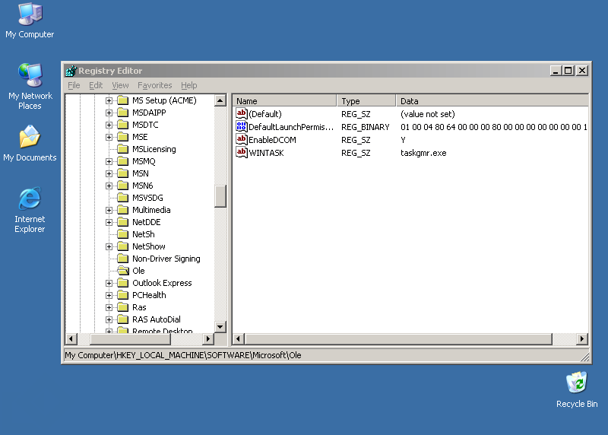Screen dimensions: 608x435
Task: Select the Internet Explorer desktop icon
Action: 30,210
